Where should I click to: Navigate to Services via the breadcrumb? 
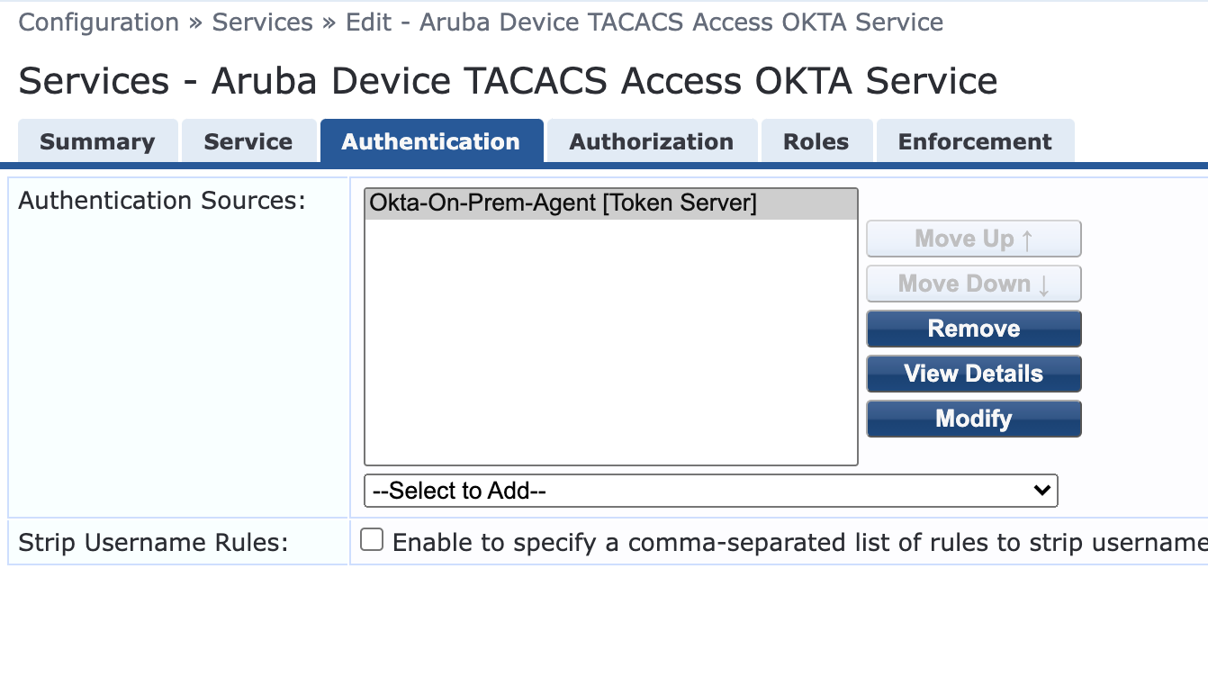coord(262,22)
